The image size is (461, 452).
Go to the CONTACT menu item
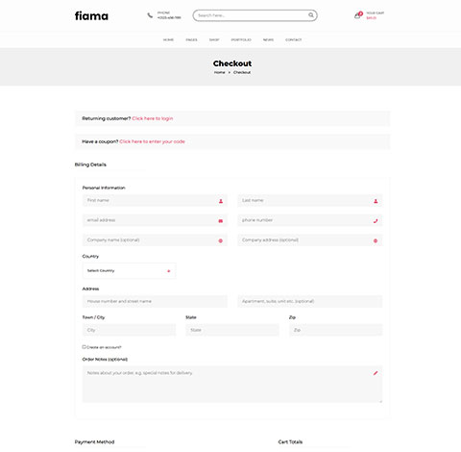pos(294,39)
